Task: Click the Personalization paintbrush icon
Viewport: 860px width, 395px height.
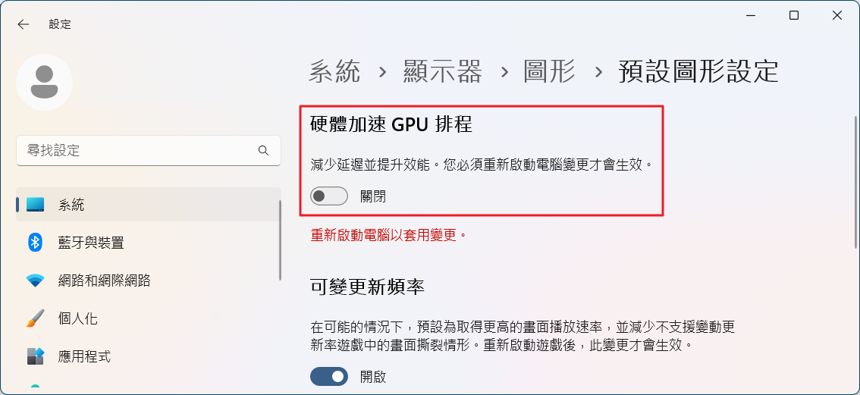Action: coord(36,318)
